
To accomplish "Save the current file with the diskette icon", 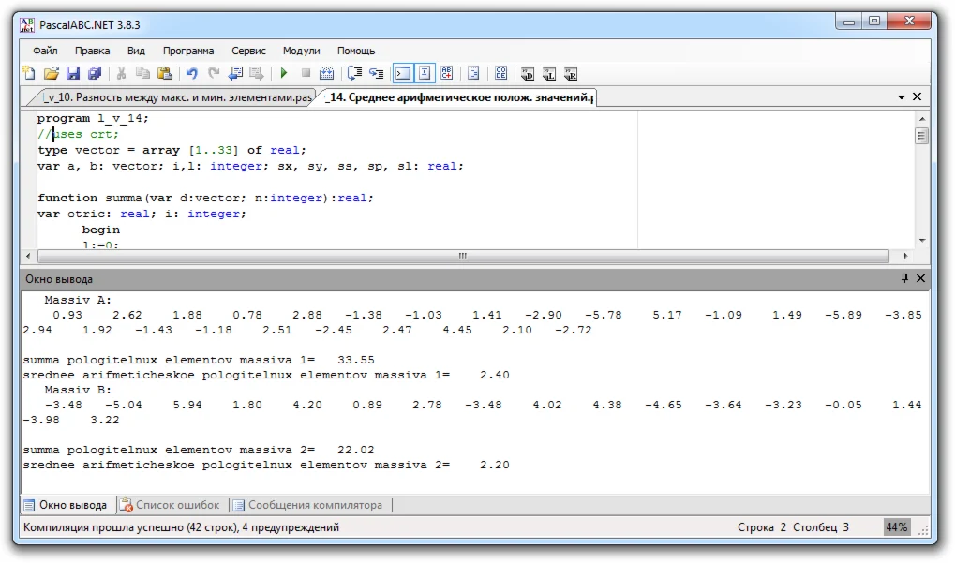I will (72, 73).
